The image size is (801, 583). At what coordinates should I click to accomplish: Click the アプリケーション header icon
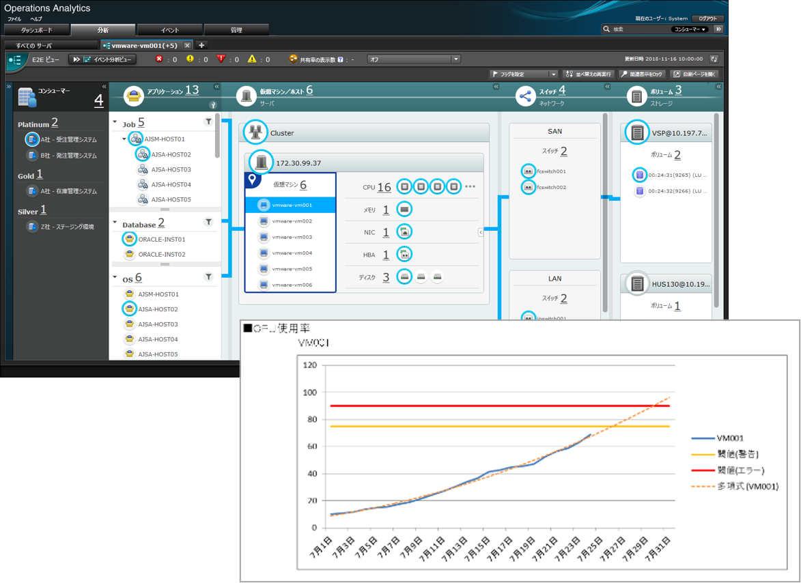pos(133,96)
